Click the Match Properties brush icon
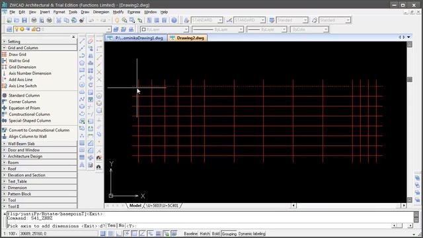This screenshot has width=423, height=238. 82,20
